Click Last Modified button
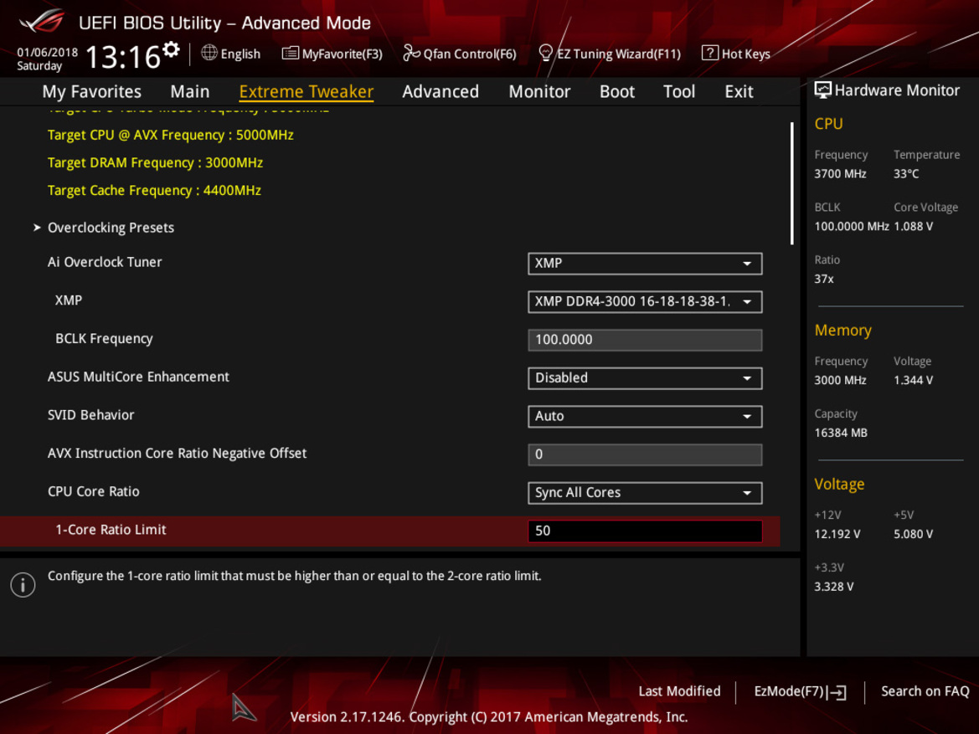This screenshot has width=979, height=734. (679, 691)
